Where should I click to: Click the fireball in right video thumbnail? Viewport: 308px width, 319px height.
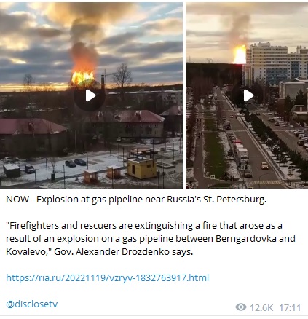click(240, 55)
